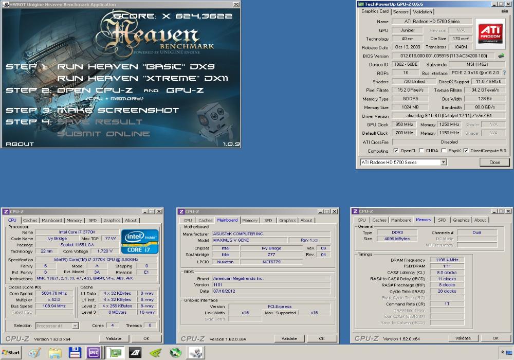
Task: Click About in the Heaven benchmark window
Action: click(x=20, y=144)
